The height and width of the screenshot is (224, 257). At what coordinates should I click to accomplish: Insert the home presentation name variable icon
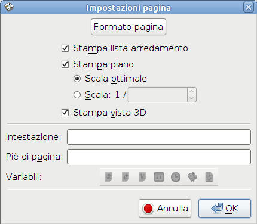click(x=192, y=177)
